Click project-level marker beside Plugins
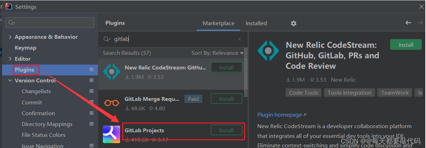This screenshot has height=148, width=426. coord(91,69)
